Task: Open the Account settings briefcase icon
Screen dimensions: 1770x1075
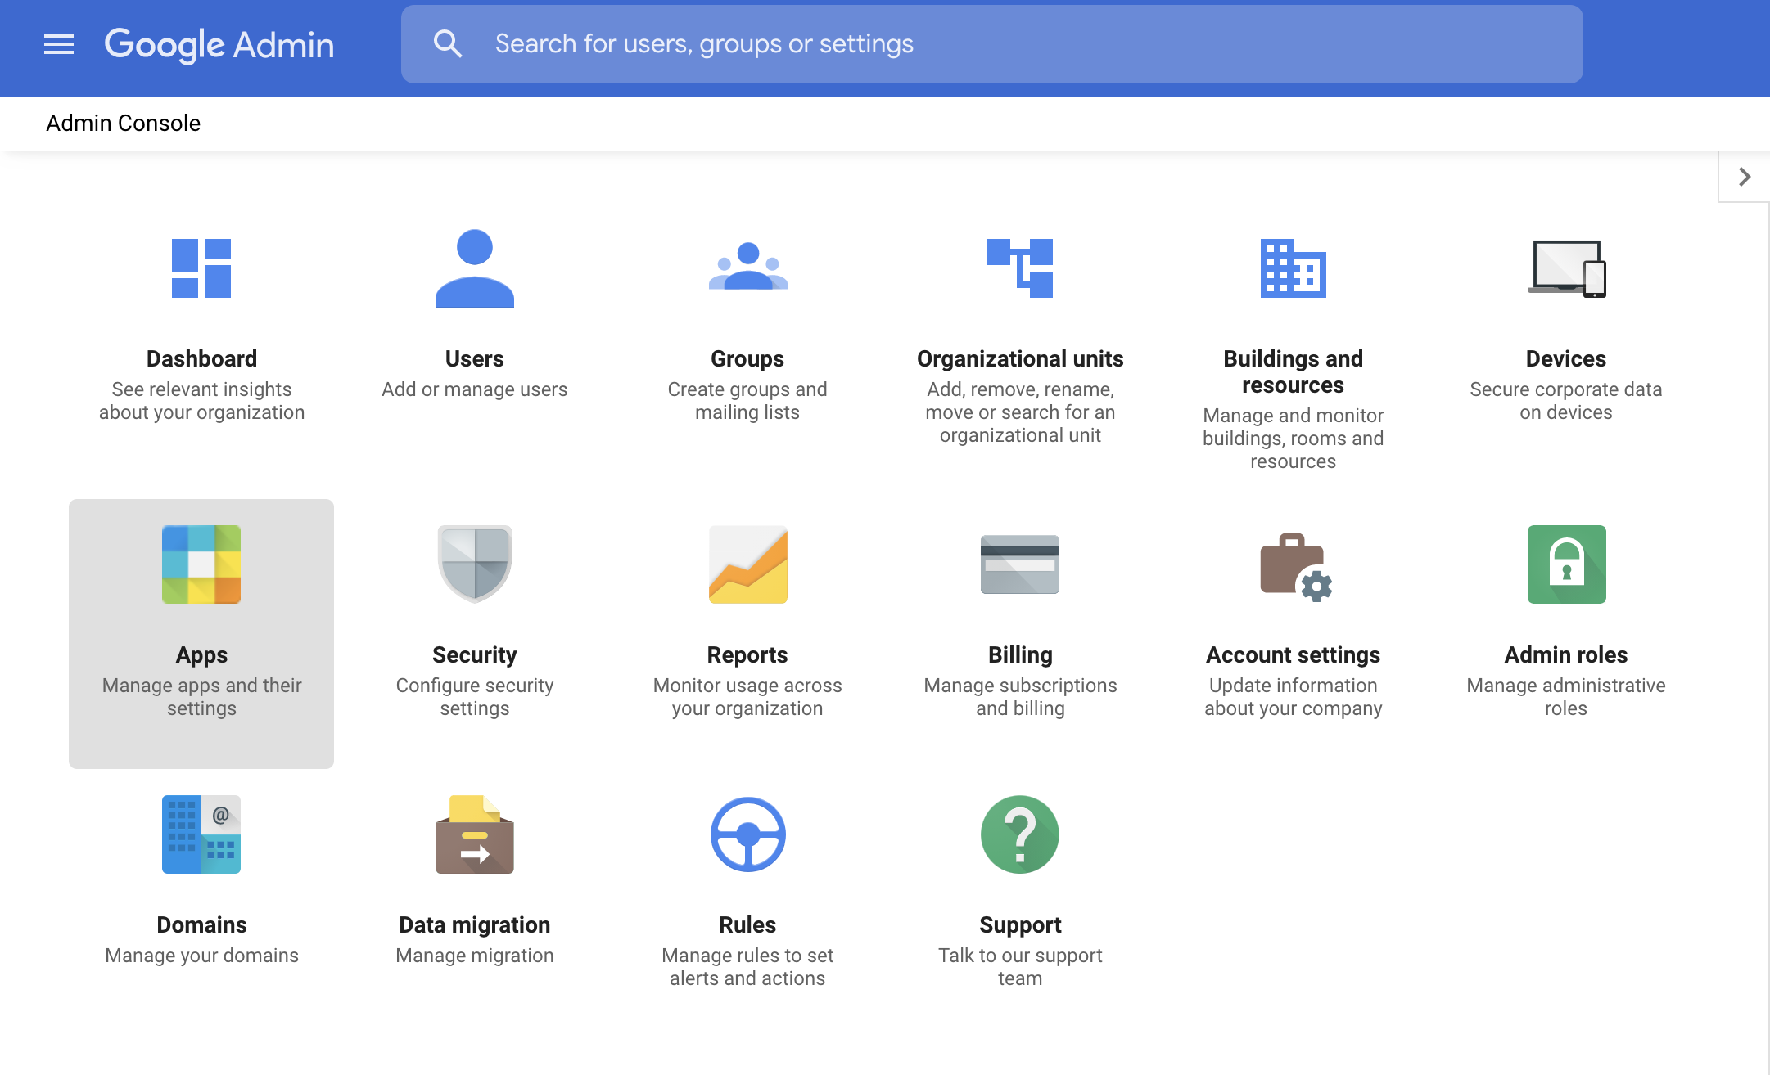Action: [1295, 568]
